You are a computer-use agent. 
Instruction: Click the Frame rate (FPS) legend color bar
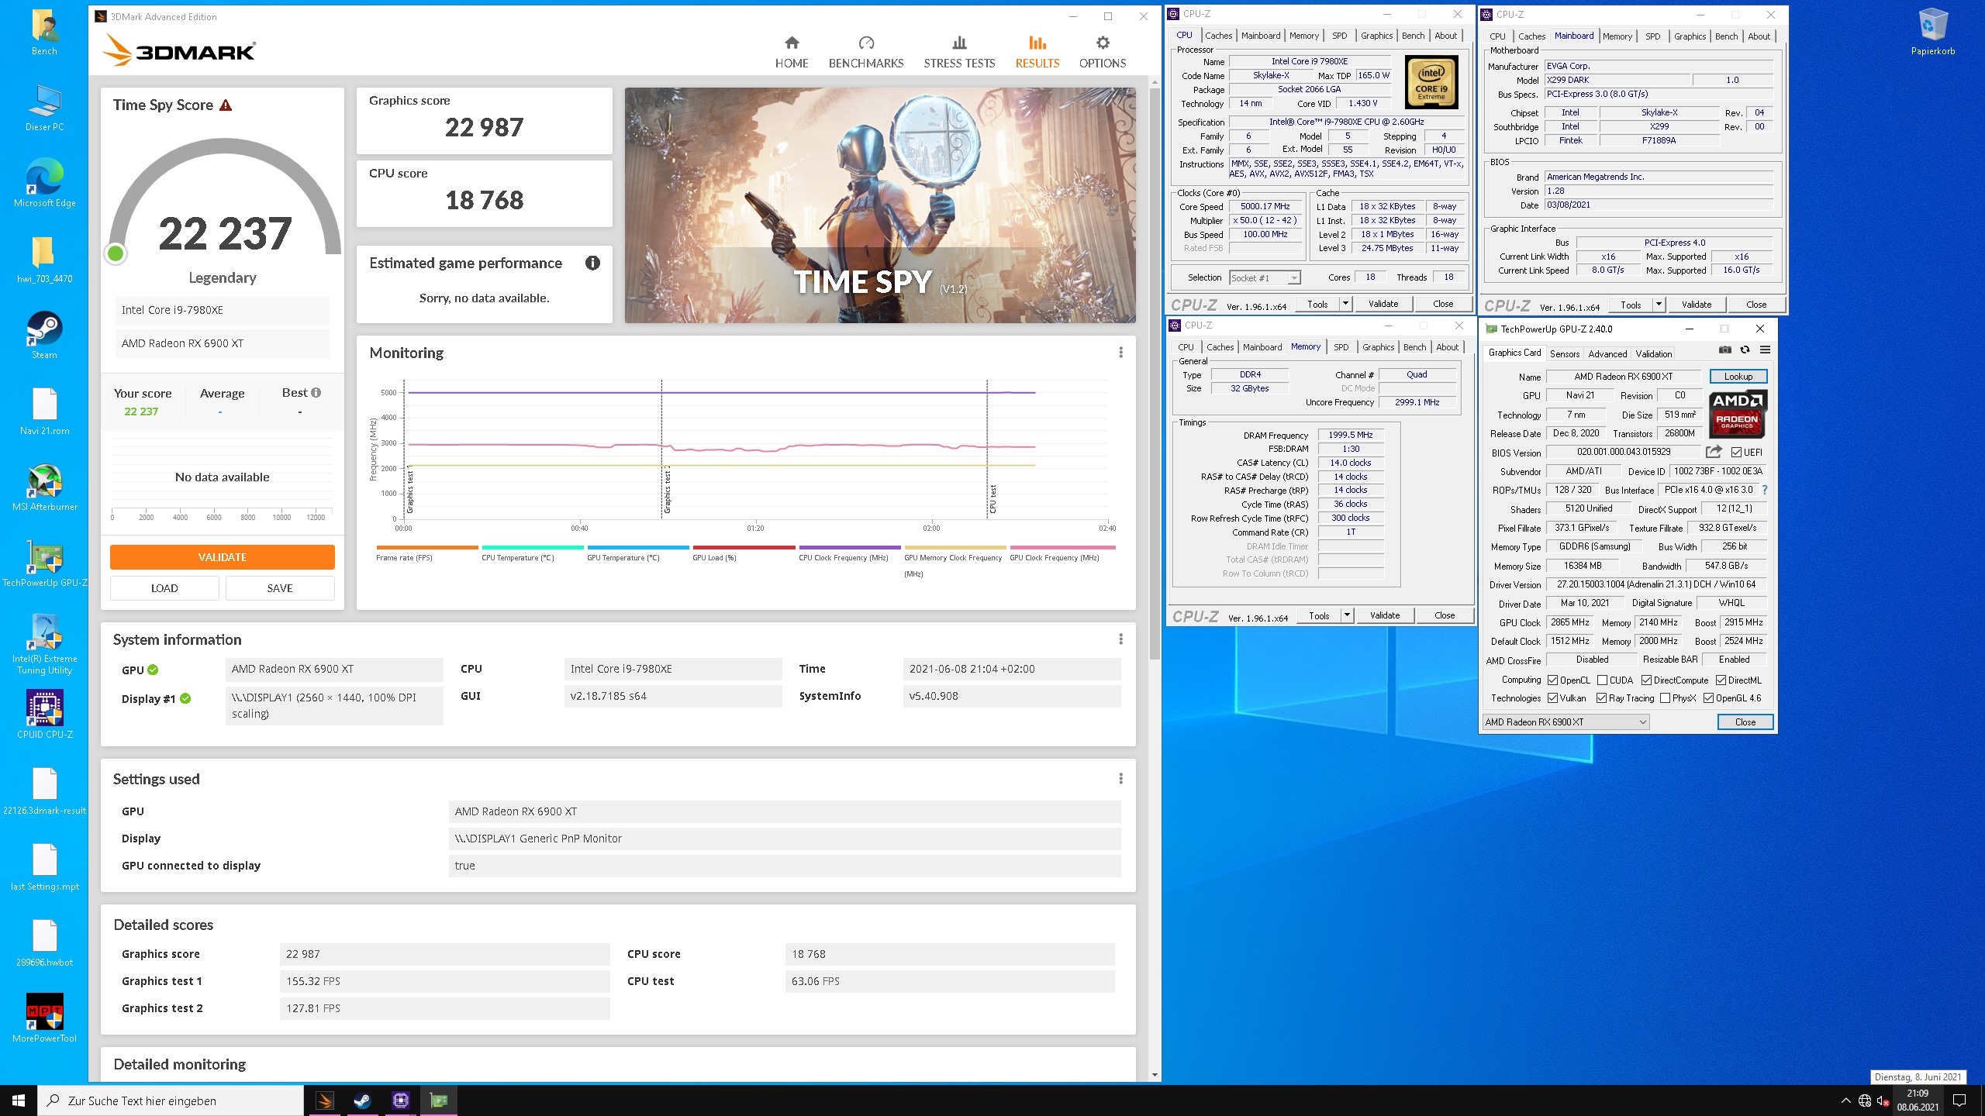427,547
